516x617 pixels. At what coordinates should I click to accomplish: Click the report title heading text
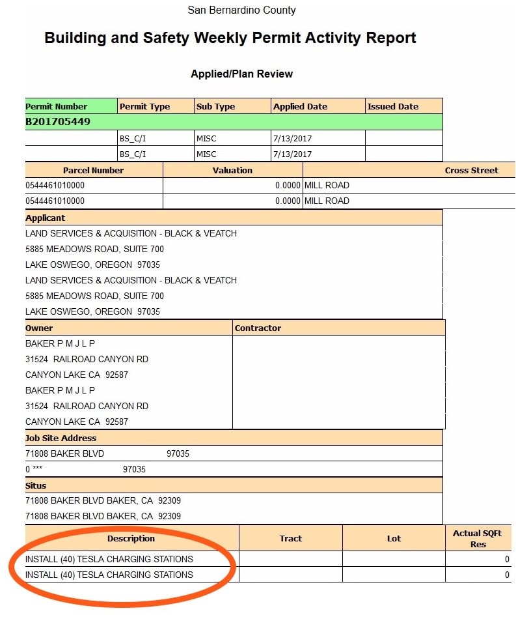pyautogui.click(x=230, y=38)
